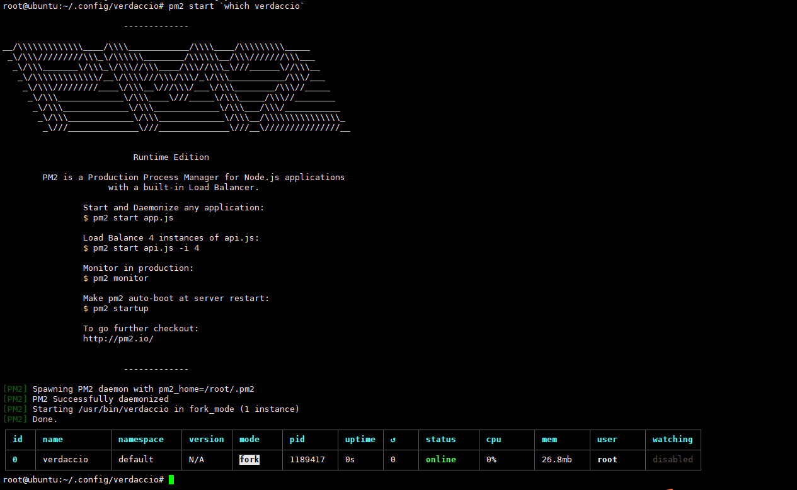The height and width of the screenshot is (490, 797).
Task: Click the 'default' namespace cell
Action: pos(136,460)
